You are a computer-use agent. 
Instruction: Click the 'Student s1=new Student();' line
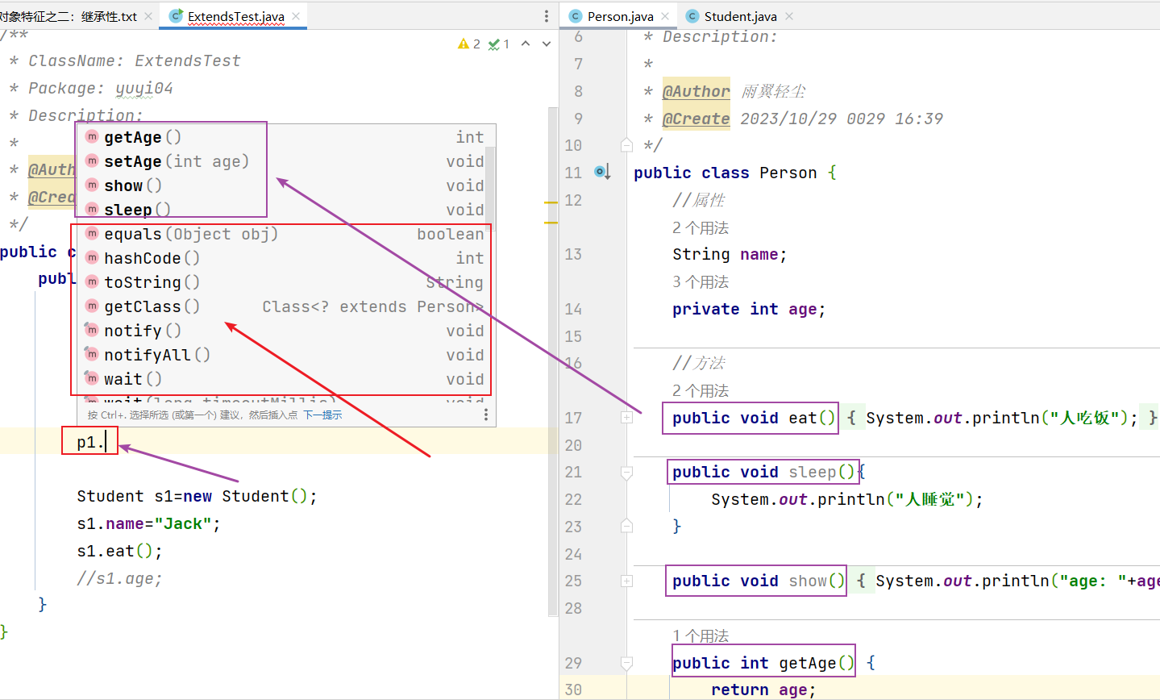197,496
